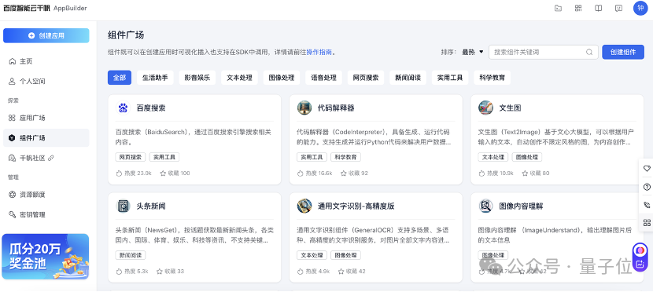Open the user avatar menu
Image resolution: width=653 pixels, height=292 pixels.
coord(640,8)
